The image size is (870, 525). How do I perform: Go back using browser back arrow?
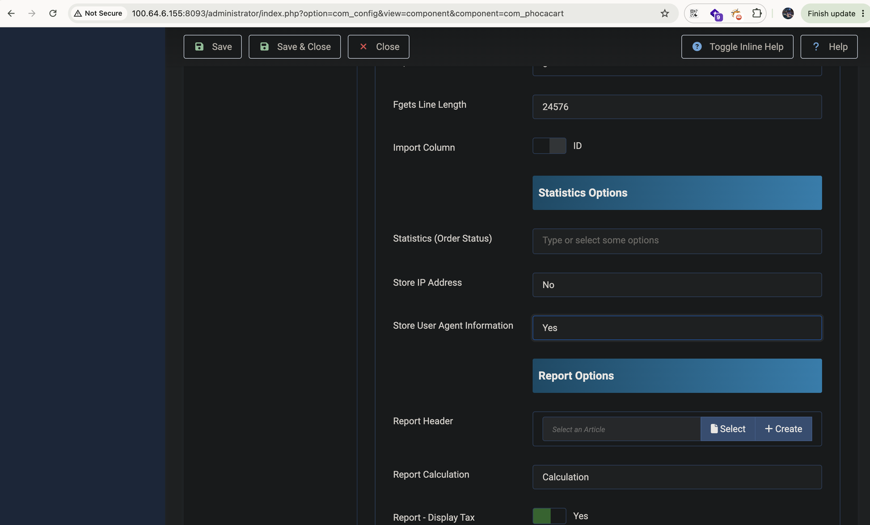coord(11,14)
